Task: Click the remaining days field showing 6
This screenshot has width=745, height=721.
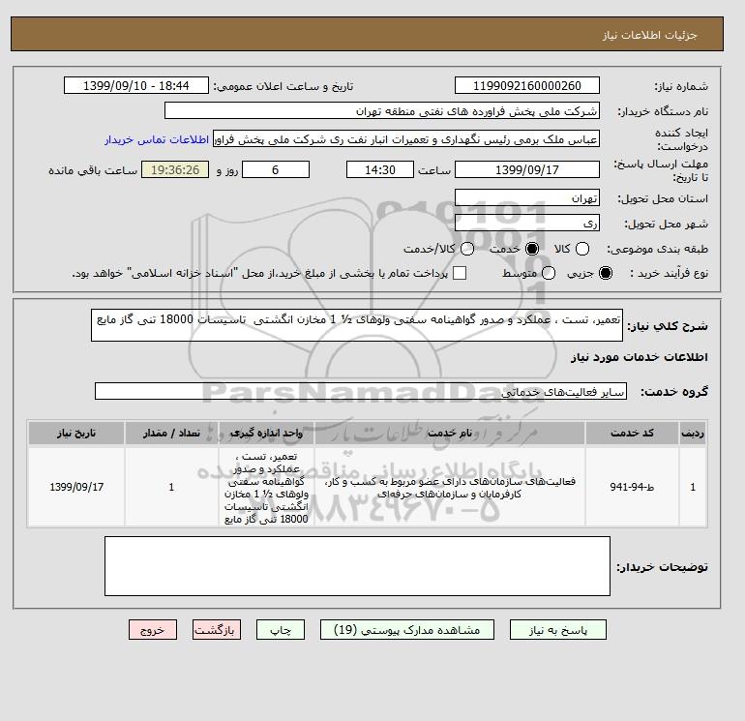Action: click(276, 169)
